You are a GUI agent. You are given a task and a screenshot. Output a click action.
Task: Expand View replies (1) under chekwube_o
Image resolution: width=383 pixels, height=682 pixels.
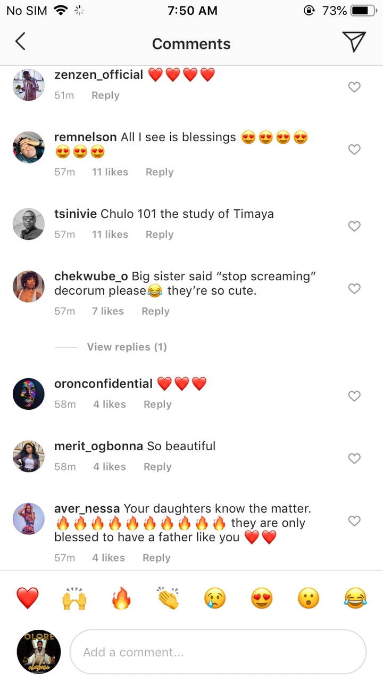(x=127, y=347)
